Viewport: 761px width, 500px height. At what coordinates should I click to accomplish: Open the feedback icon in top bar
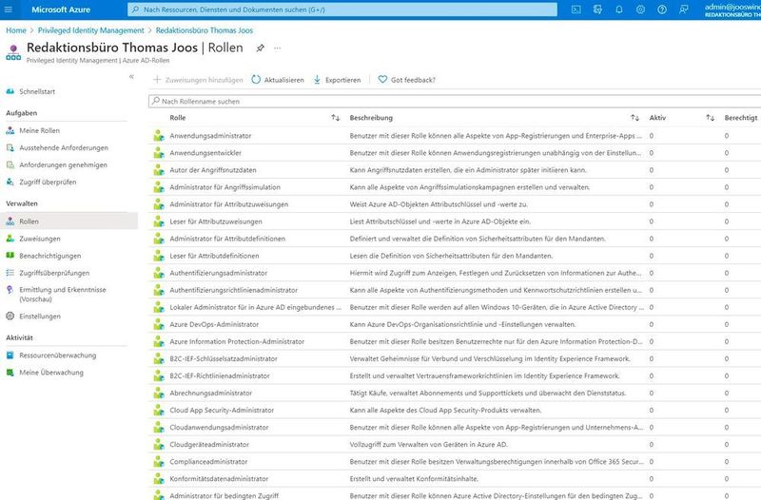[683, 10]
